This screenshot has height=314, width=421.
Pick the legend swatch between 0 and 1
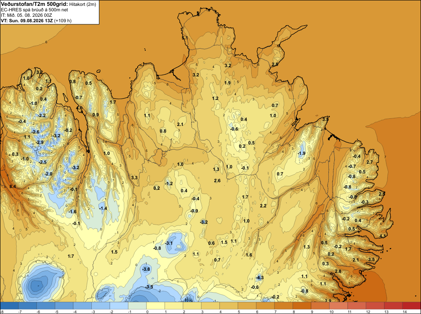[155, 306]
